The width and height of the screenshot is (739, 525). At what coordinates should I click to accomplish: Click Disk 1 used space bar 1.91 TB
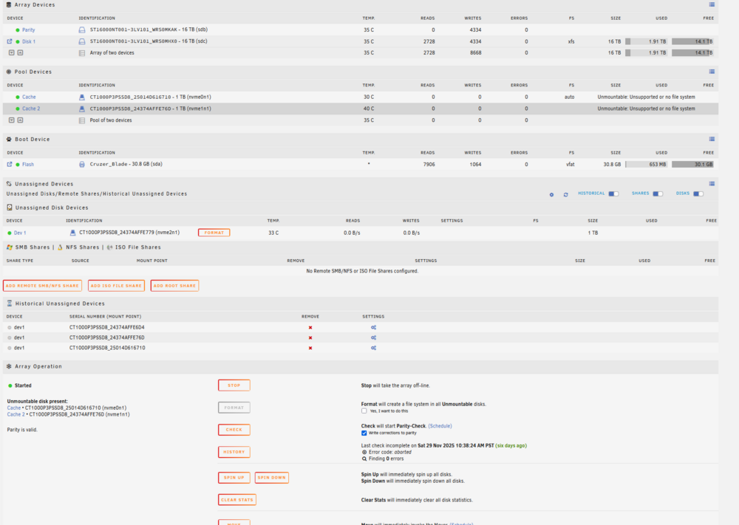pos(646,41)
